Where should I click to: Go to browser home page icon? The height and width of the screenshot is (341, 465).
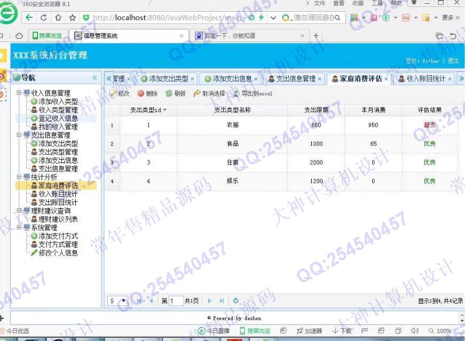pyautogui.click(x=58, y=18)
